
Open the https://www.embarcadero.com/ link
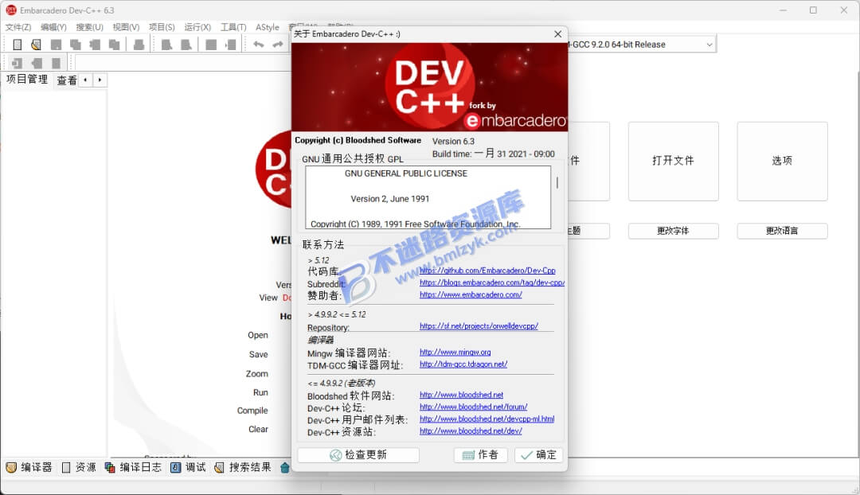(471, 295)
